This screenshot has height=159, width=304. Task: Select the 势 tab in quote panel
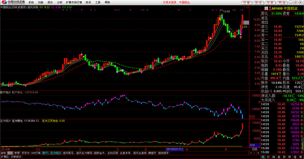[284, 157]
